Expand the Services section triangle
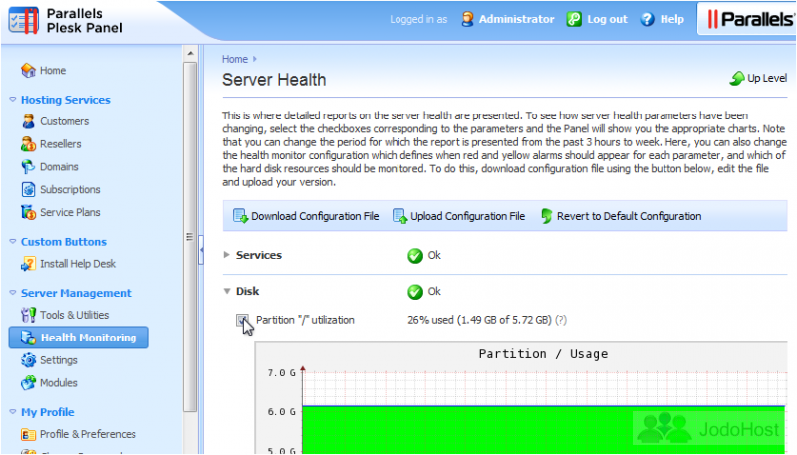The height and width of the screenshot is (455, 797). click(227, 255)
